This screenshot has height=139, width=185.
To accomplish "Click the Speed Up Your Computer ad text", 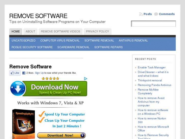I will click(x=65, y=115).
